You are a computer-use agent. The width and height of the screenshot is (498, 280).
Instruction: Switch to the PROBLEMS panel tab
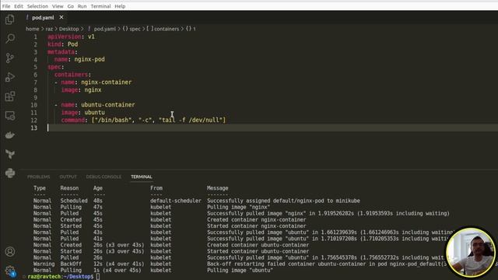(38, 177)
